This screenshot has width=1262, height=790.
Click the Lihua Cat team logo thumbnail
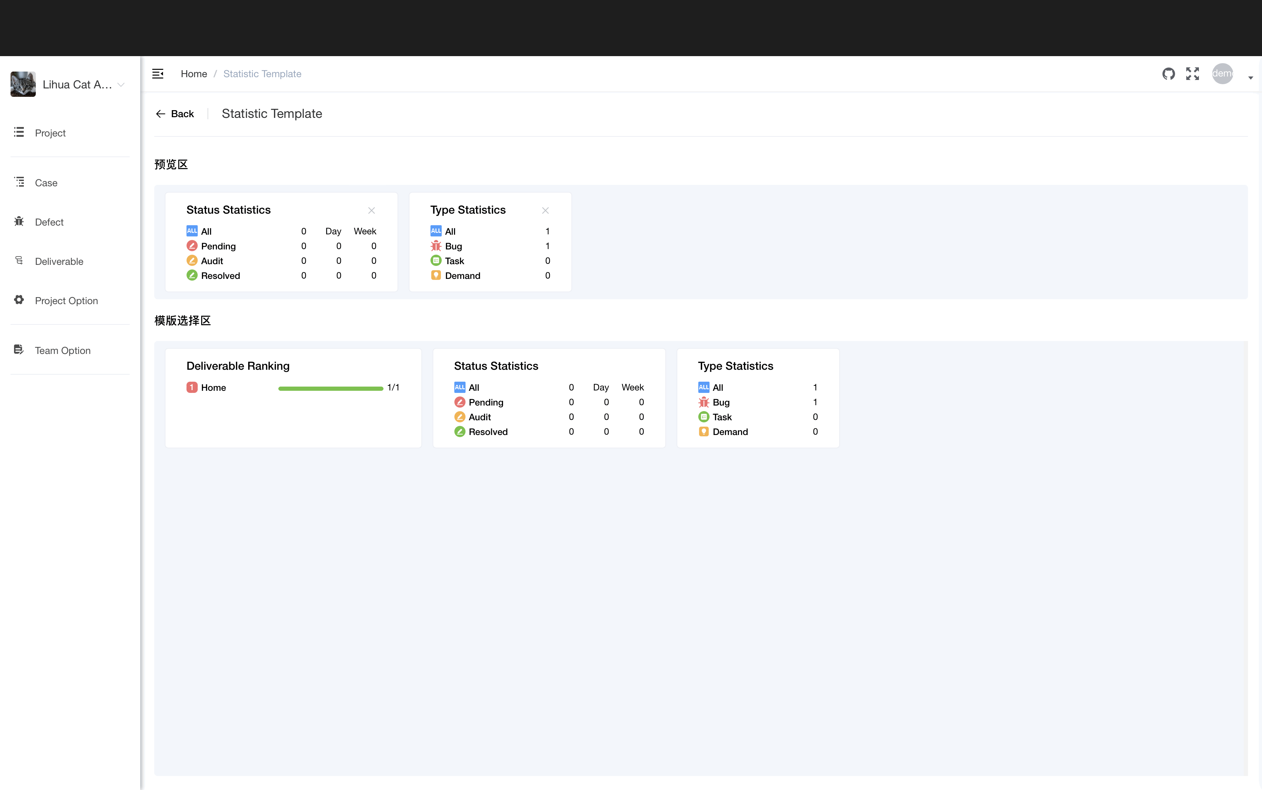click(23, 84)
